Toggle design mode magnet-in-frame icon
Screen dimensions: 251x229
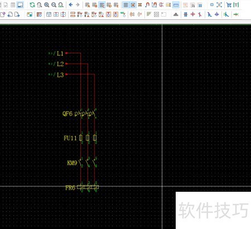coord(154,5)
